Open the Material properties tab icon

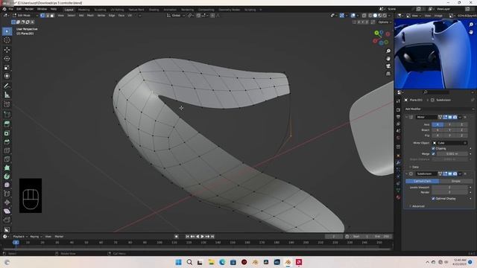(398, 197)
